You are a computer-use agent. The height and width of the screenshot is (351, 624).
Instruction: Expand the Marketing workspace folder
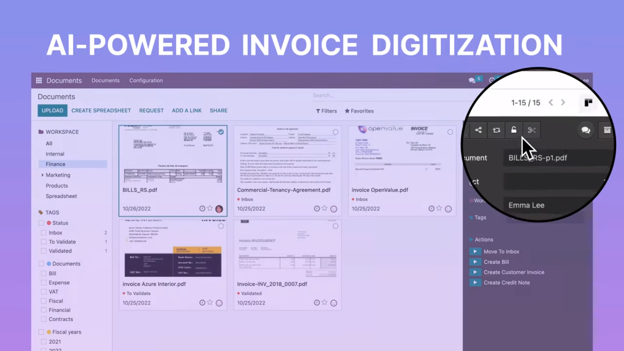point(42,175)
